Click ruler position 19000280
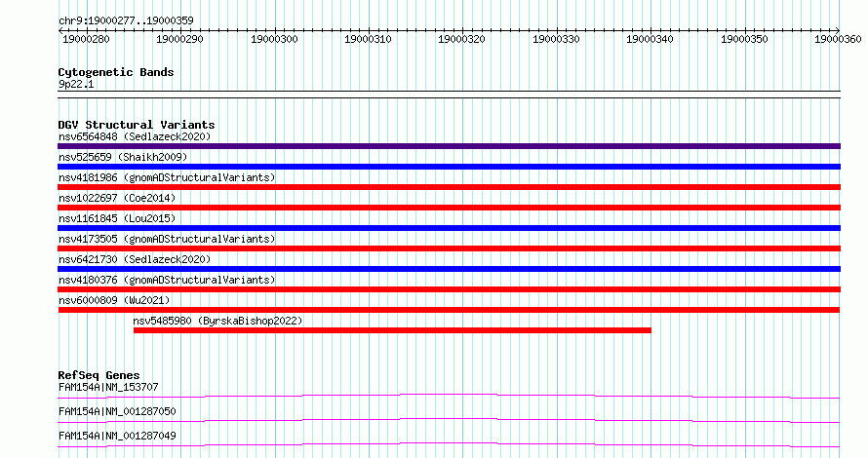The height and width of the screenshot is (458, 868). coord(87,39)
